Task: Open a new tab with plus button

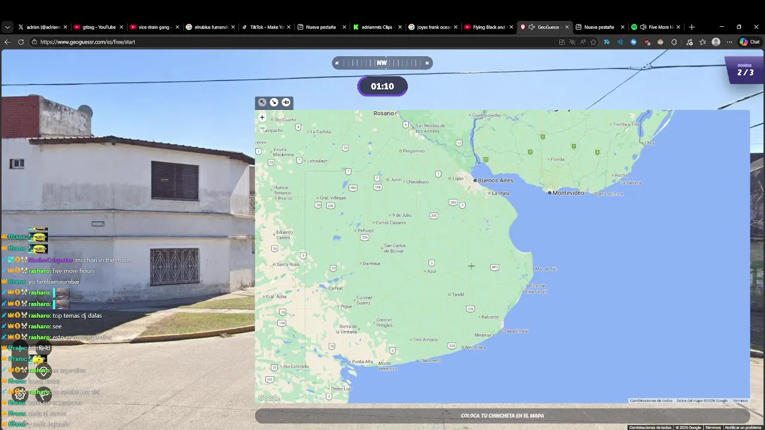Action: click(691, 27)
